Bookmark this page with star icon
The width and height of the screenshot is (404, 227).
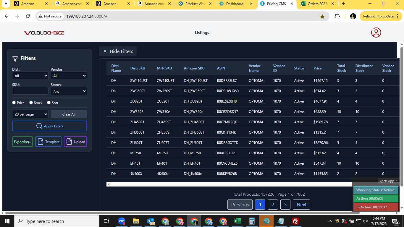point(322,16)
